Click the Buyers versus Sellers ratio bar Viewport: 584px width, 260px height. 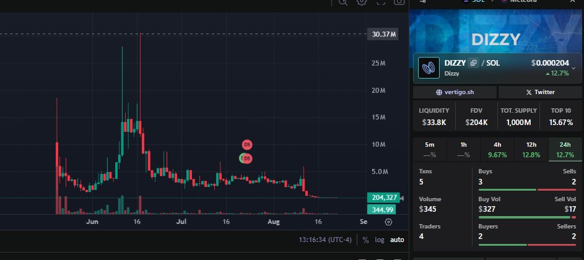[x=527, y=245]
